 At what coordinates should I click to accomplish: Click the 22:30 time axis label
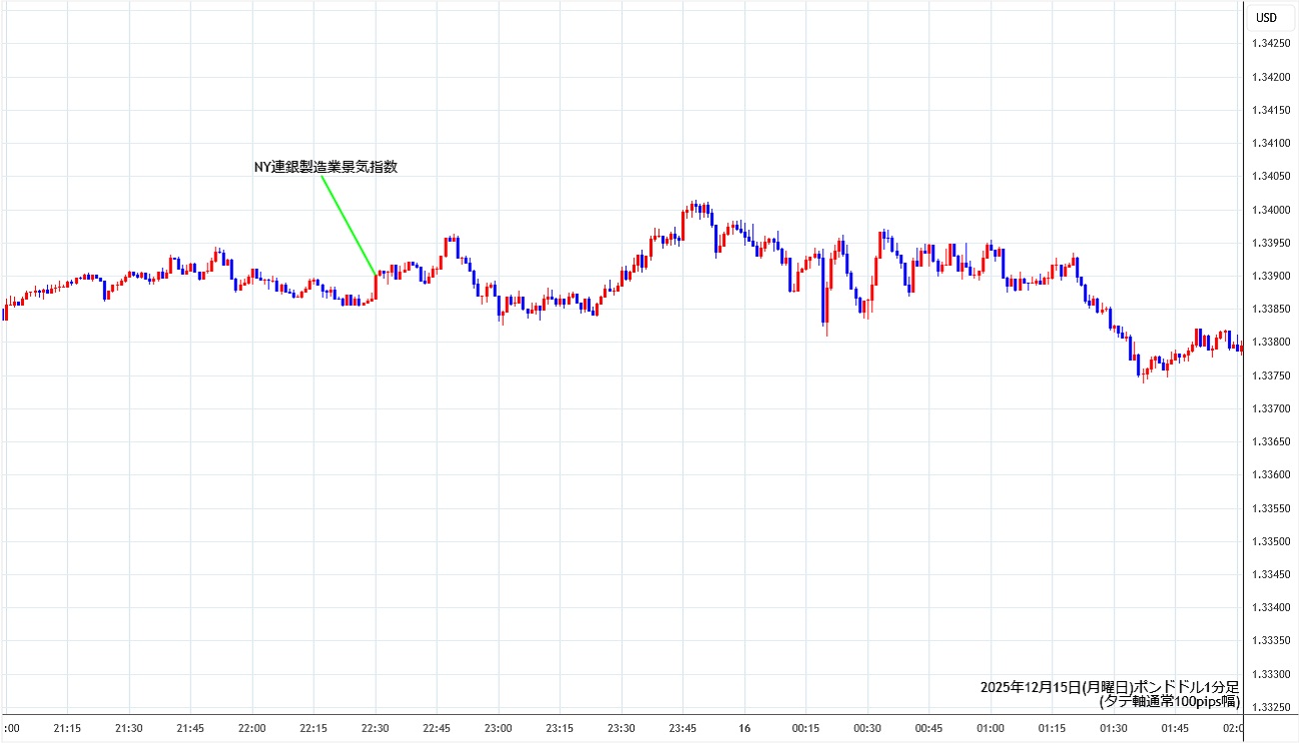[375, 729]
